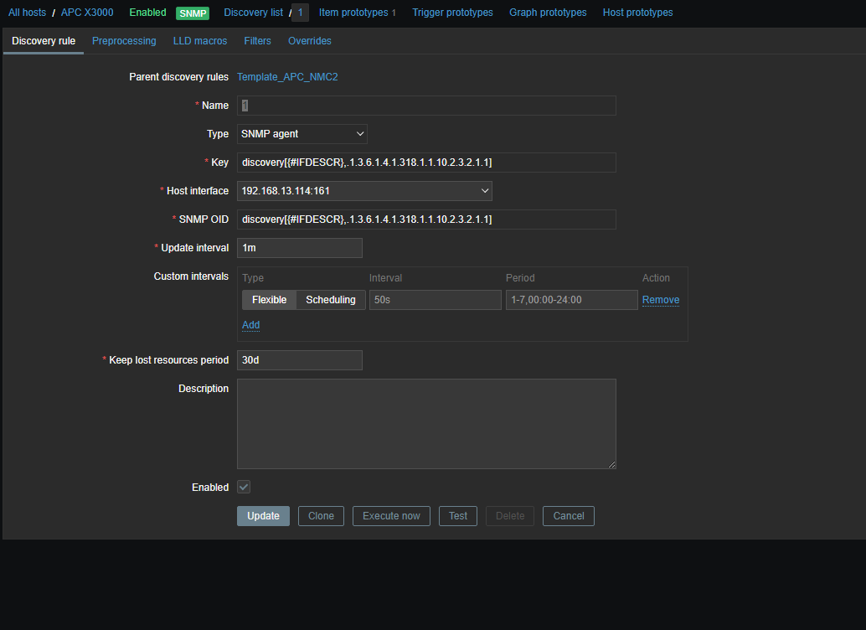Viewport: 866px width, 630px height.
Task: Open the LLD macros tab
Action: [200, 41]
